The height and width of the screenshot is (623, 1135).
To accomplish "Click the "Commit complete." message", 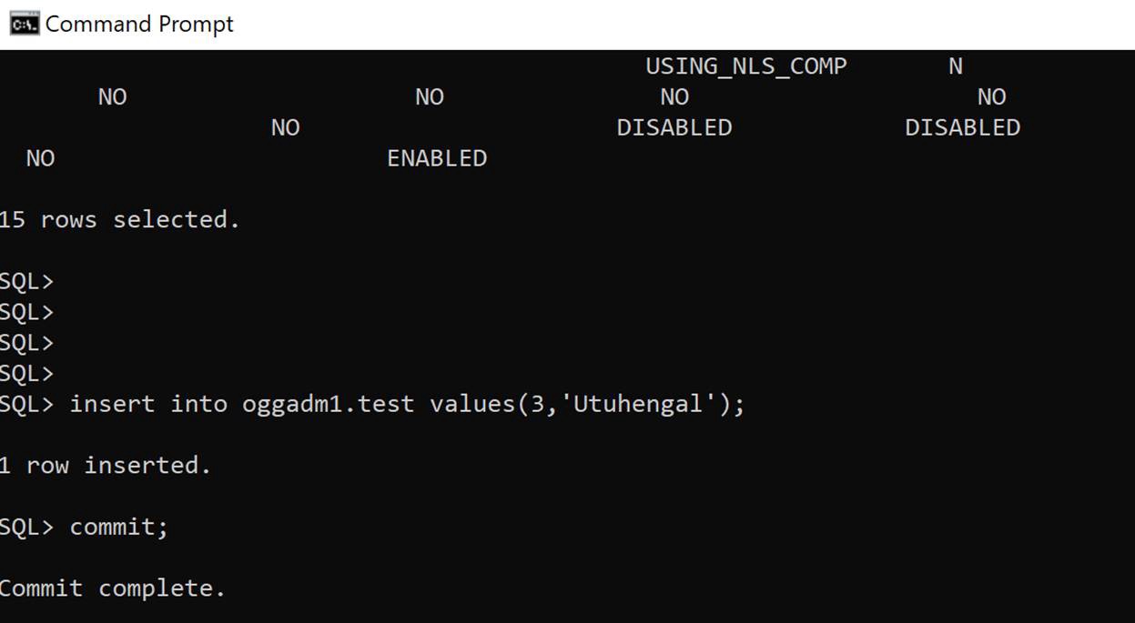I will pyautogui.click(x=112, y=588).
